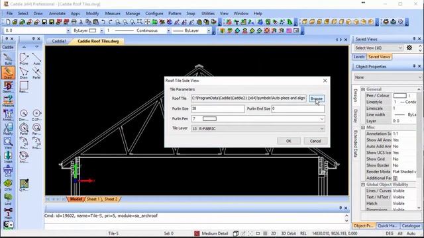Open the Build tool group in sidebar
This screenshot has height=238, width=424.
8,59
